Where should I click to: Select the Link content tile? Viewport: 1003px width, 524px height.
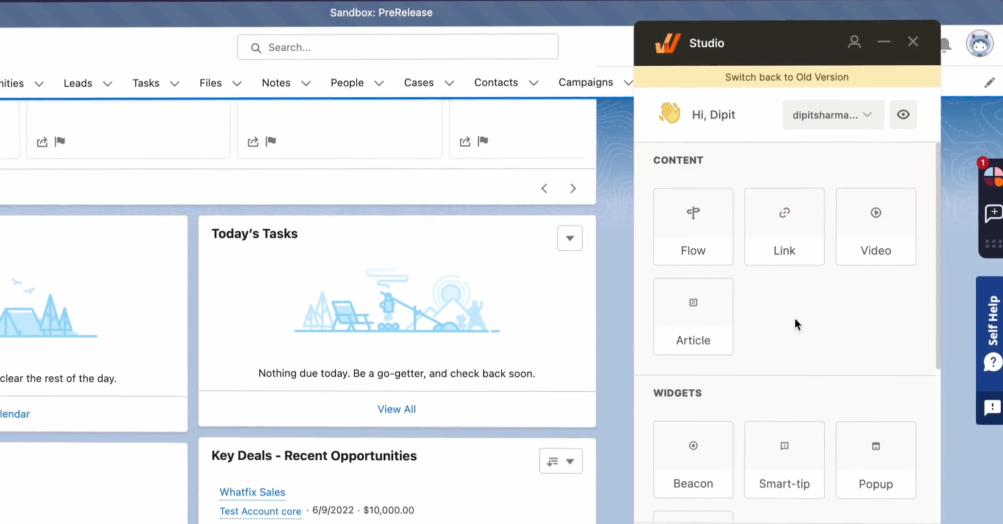click(x=784, y=227)
